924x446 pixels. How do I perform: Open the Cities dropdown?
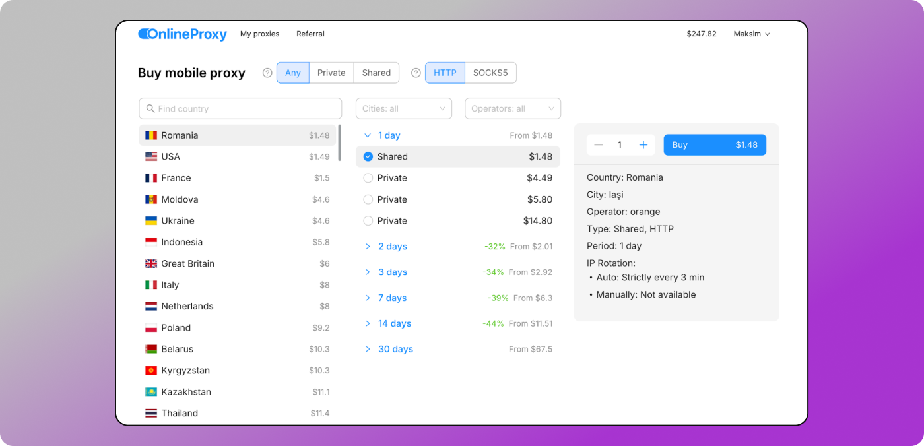[x=404, y=109]
